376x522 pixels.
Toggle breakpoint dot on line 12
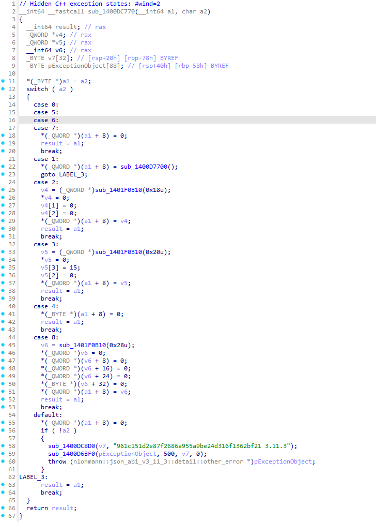click(3, 89)
